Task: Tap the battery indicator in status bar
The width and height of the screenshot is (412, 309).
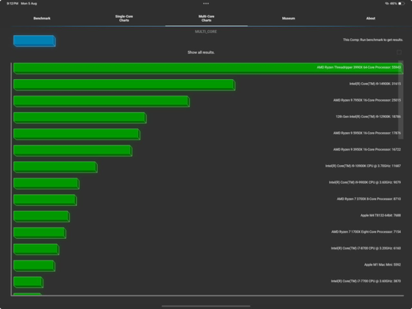Action: tap(402, 4)
